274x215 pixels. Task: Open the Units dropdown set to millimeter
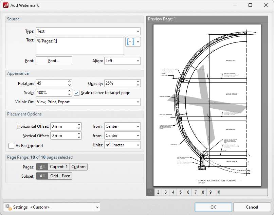(123, 145)
